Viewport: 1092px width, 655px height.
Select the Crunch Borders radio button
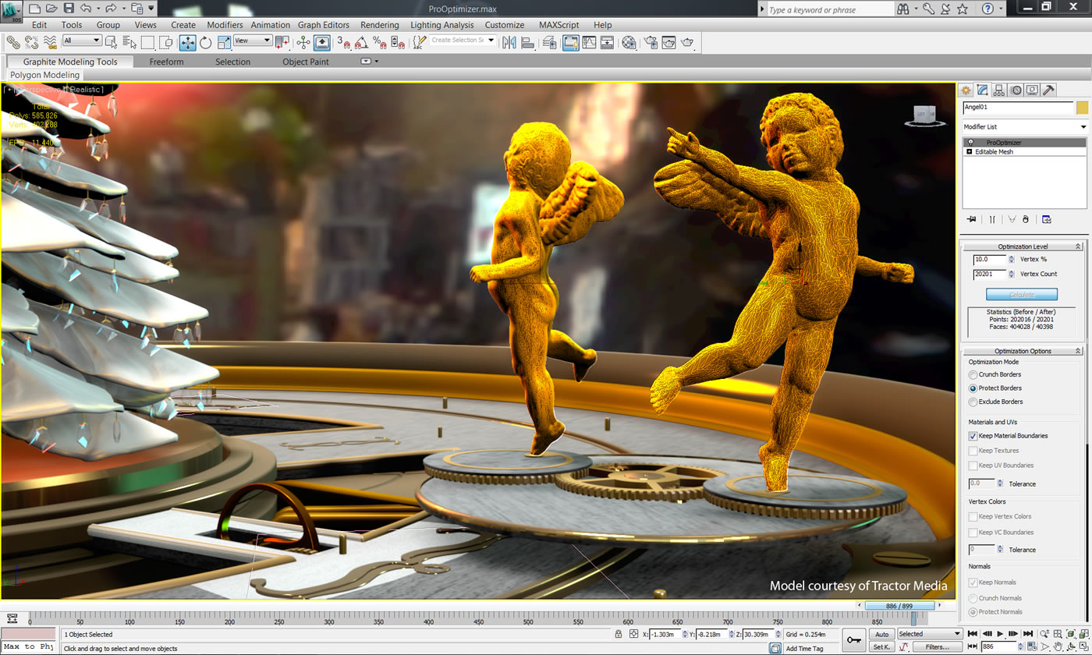coord(973,374)
